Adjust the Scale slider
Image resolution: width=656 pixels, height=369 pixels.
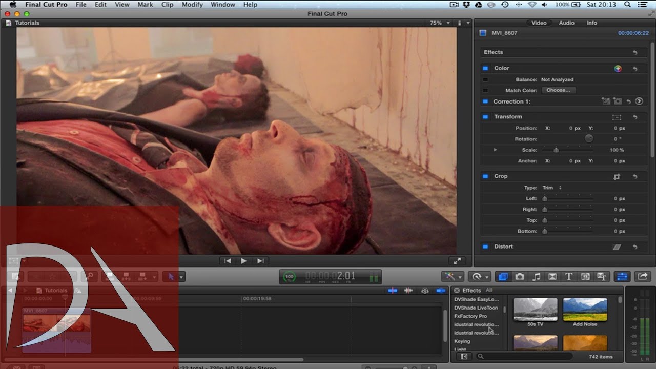(556, 150)
